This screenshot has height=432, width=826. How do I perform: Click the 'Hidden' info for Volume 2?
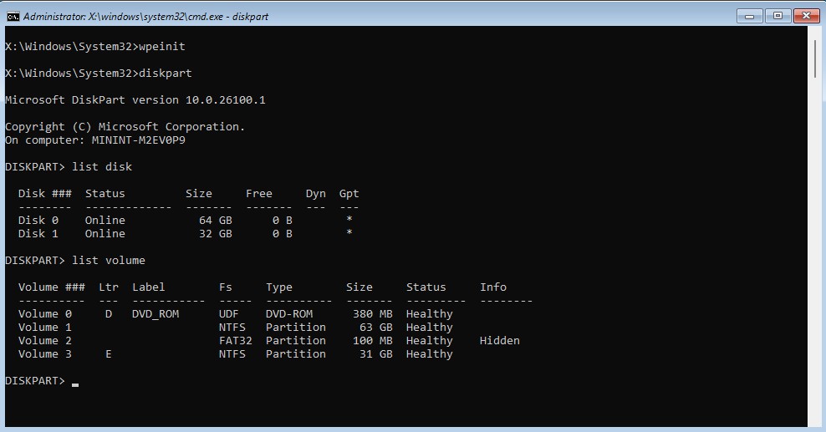pos(500,341)
